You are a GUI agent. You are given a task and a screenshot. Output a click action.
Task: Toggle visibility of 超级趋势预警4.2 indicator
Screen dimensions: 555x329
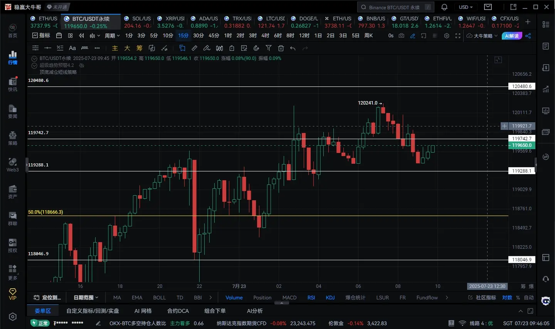point(81,65)
